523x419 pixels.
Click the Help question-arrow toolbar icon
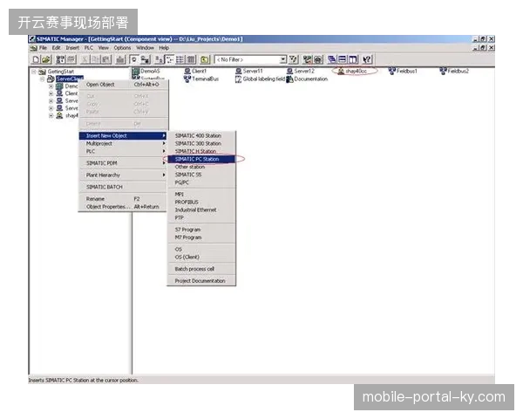pos(367,60)
